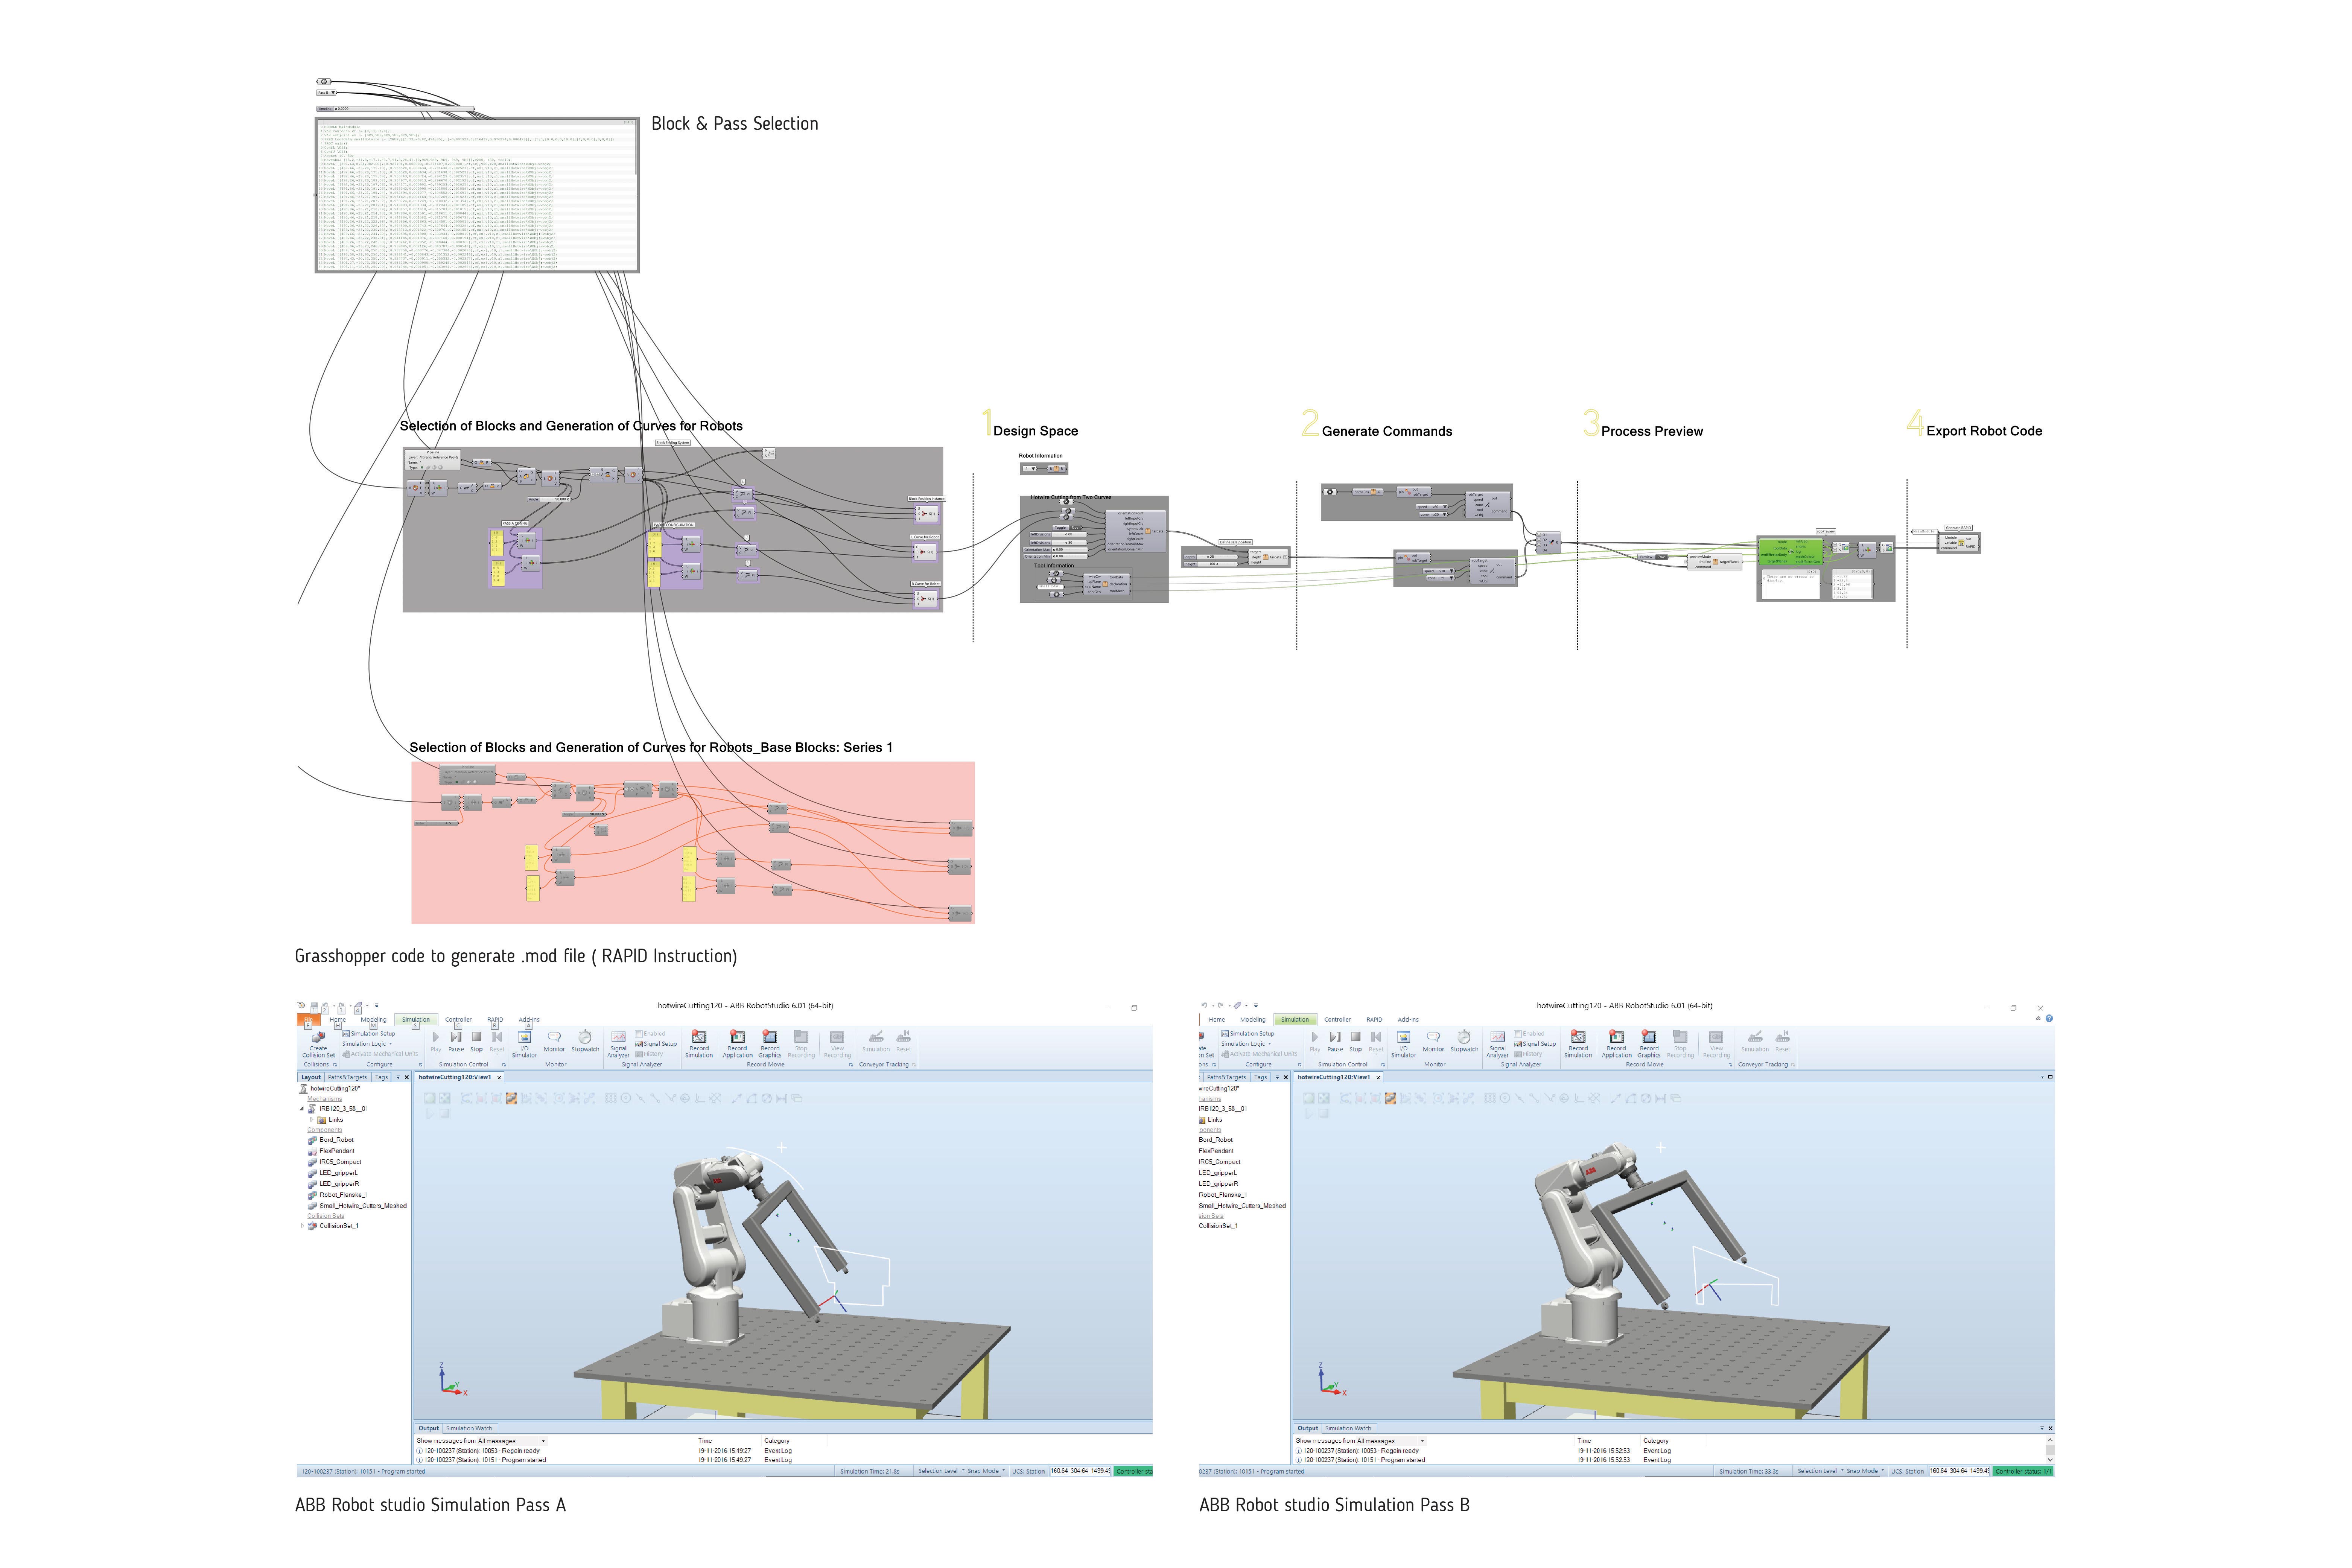Switch to Controller tab in Pass A window
The width and height of the screenshot is (2352, 1568).
(x=458, y=1020)
